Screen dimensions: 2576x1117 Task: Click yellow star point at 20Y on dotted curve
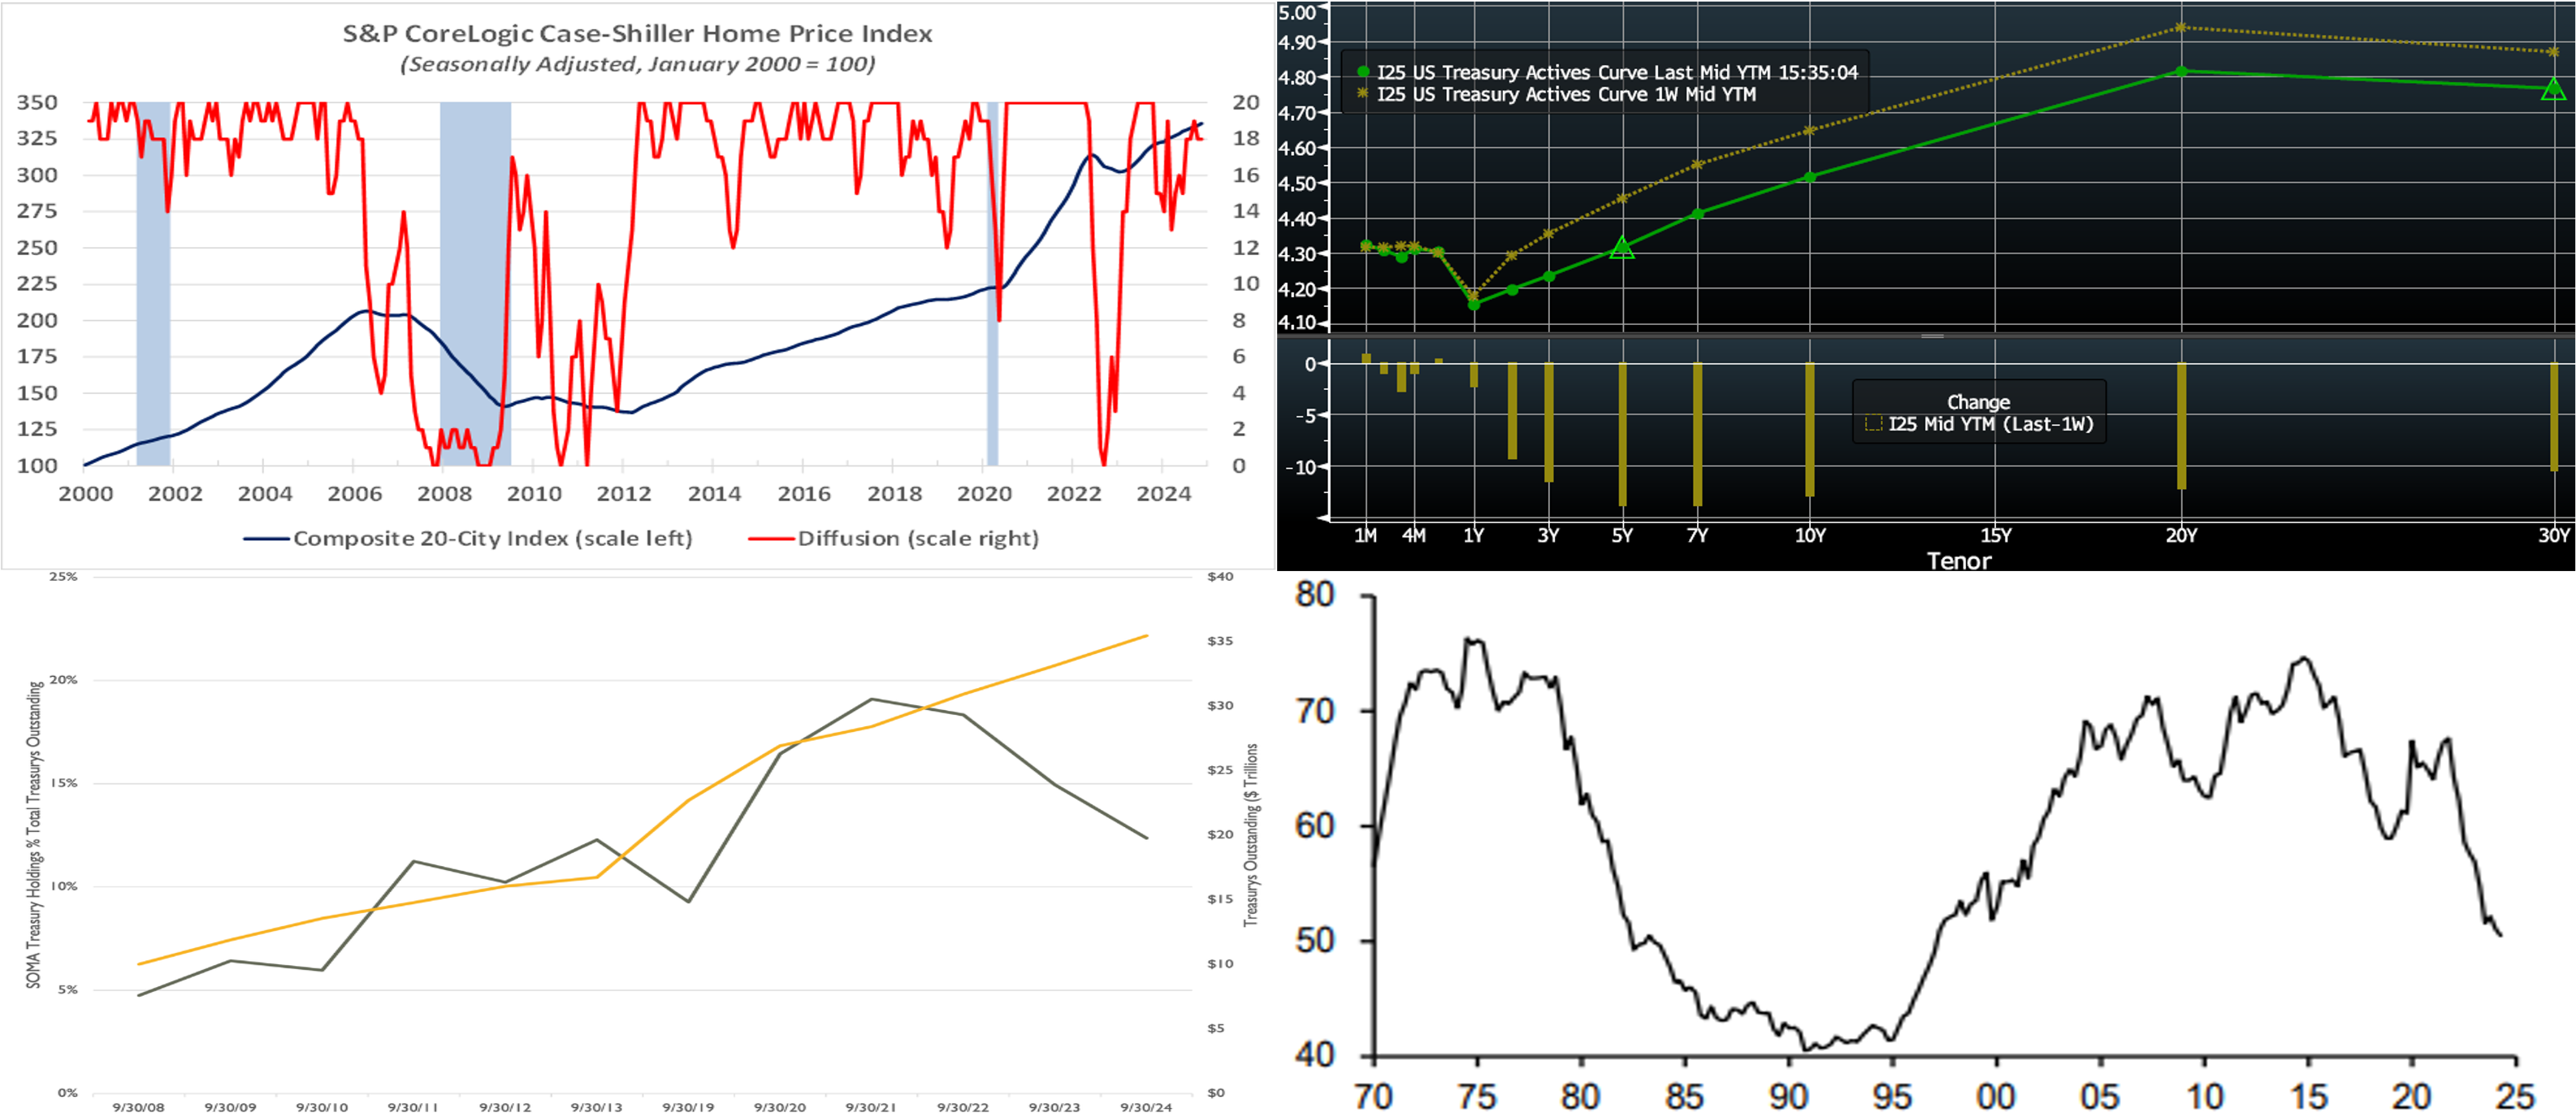(2181, 28)
